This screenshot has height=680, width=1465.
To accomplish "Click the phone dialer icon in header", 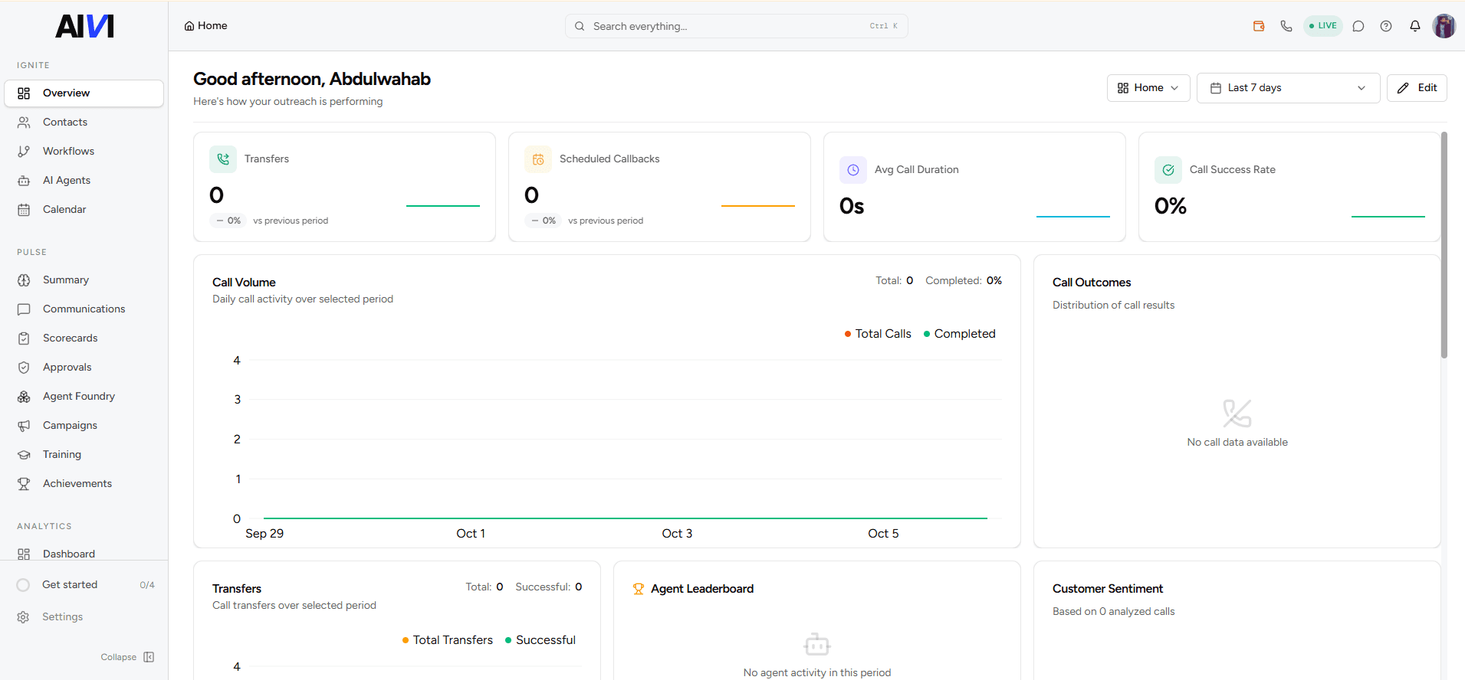I will coord(1286,26).
